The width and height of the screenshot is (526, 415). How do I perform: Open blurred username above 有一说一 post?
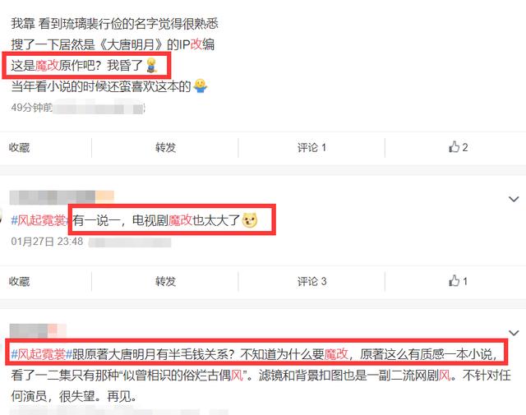(62, 197)
